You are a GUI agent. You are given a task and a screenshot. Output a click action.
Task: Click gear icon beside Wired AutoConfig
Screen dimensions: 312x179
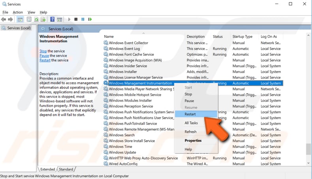[x=106, y=164]
